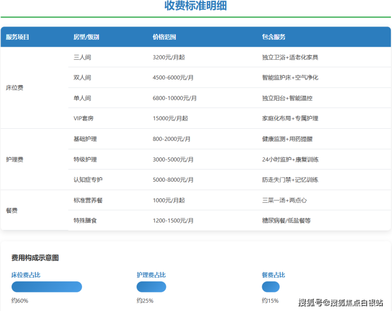The height and width of the screenshot is (311, 392).
Task: Select the 餐费 category cell in table
Action: 12,210
